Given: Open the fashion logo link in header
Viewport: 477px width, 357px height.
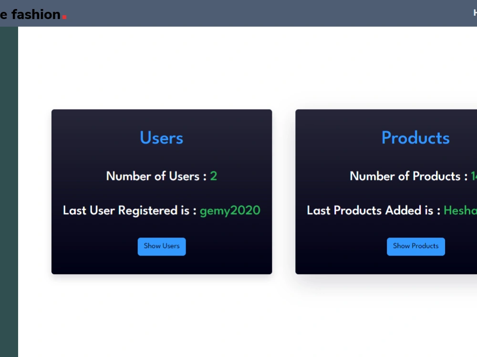Looking at the screenshot, I should point(33,14).
